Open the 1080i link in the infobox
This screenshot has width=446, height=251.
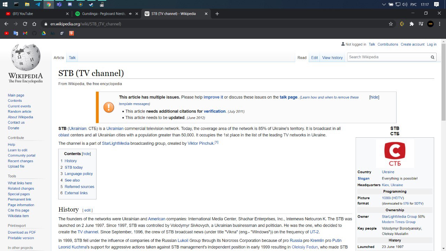386,198
